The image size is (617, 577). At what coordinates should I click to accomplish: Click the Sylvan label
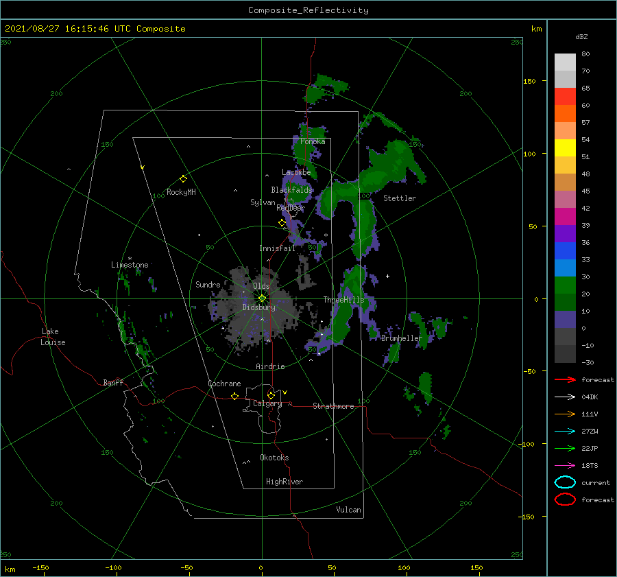[x=263, y=202]
